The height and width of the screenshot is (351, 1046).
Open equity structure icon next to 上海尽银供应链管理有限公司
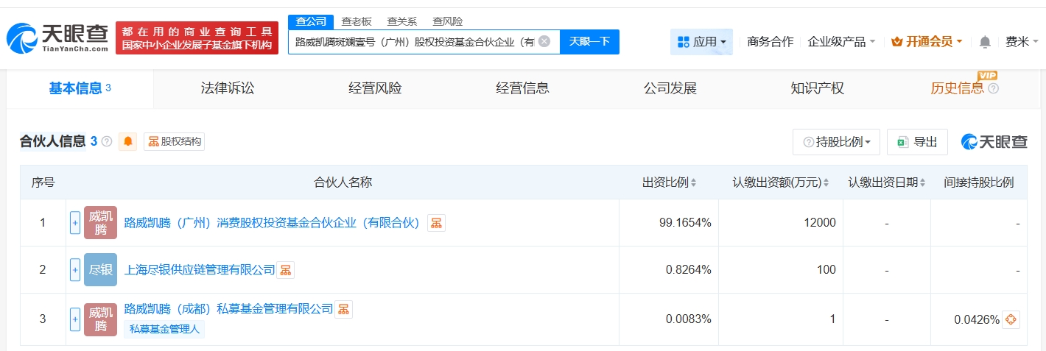285,270
